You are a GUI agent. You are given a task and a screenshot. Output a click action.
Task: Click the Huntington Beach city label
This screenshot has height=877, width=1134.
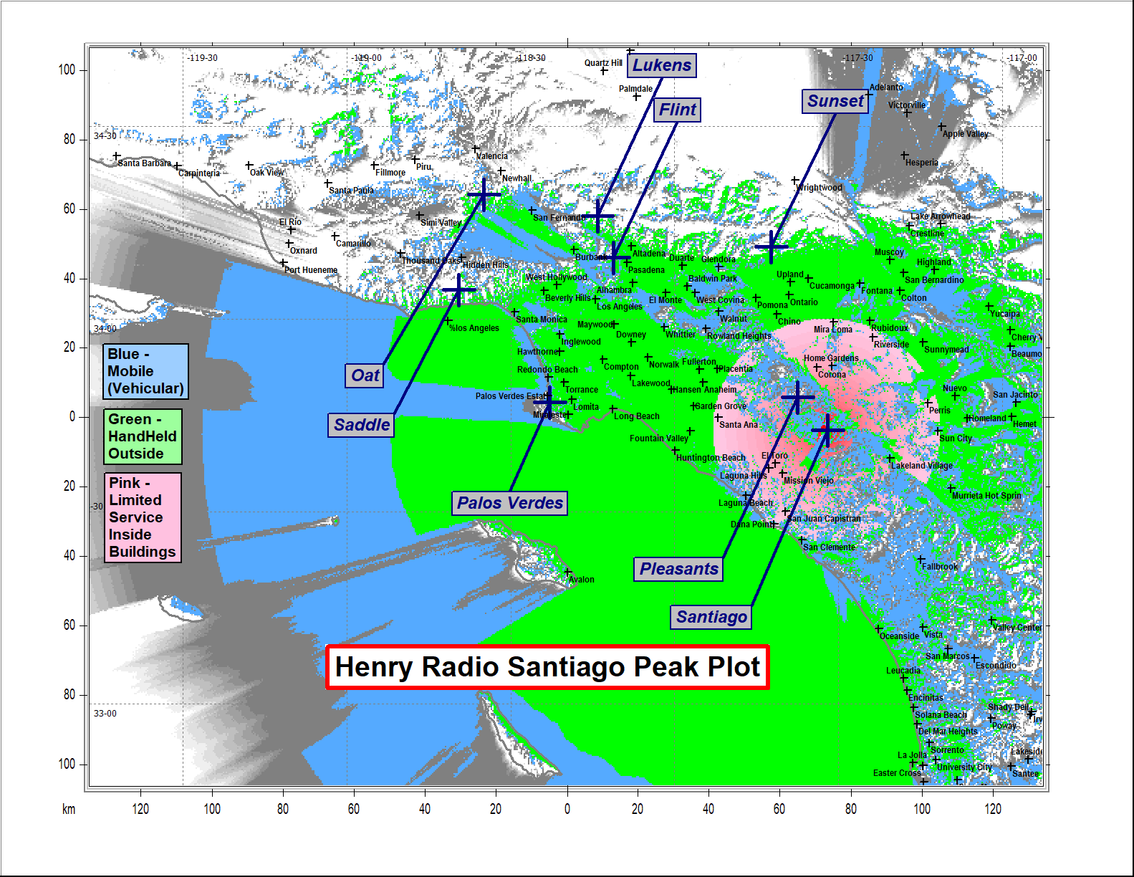point(711,458)
